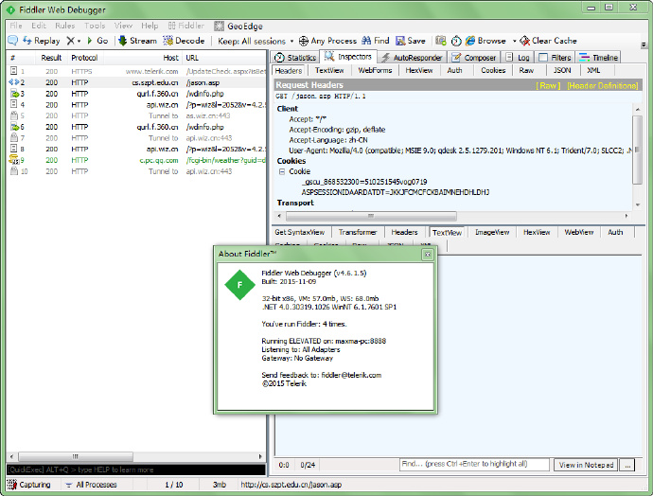Open the Browse dropdown arrow
653x496 pixels.
(514, 41)
